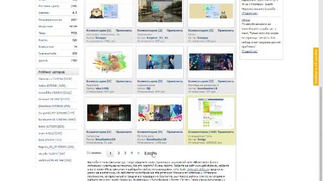Viewport: 323px width, 181px height.
Task: Click the site URL link in the description paragraph
Action: coord(198,169)
